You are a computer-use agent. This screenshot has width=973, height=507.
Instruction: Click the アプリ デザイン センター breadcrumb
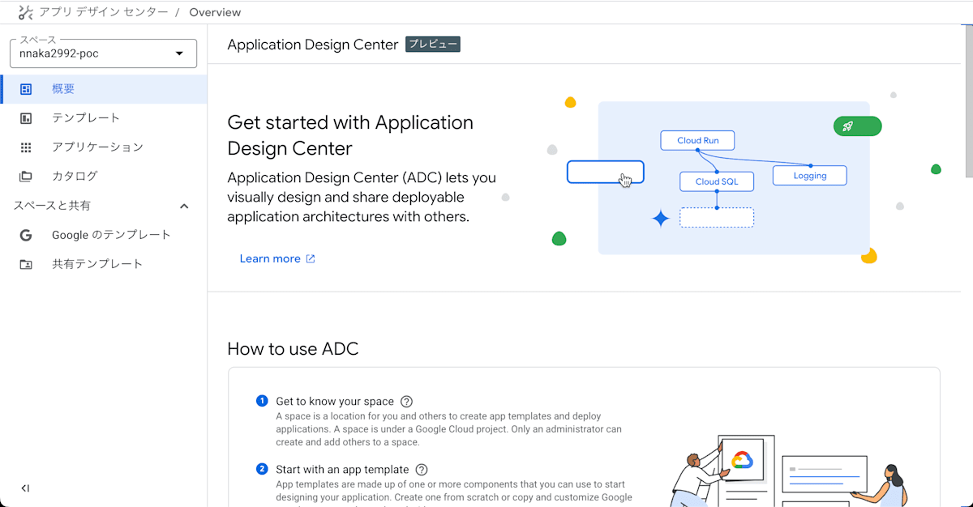(104, 12)
